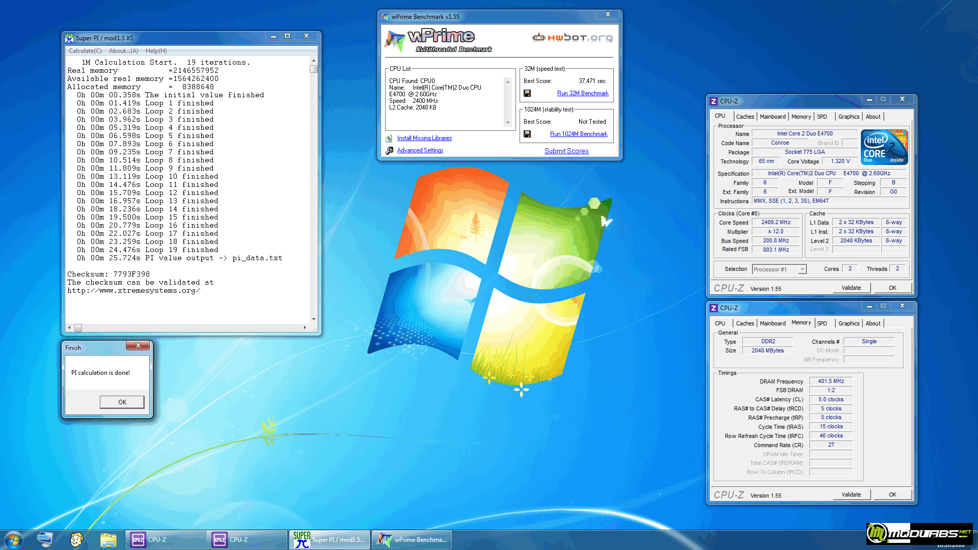The height and width of the screenshot is (550, 978).
Task: Click the Super PI horizontal scroll right arrow
Action: pos(305,328)
